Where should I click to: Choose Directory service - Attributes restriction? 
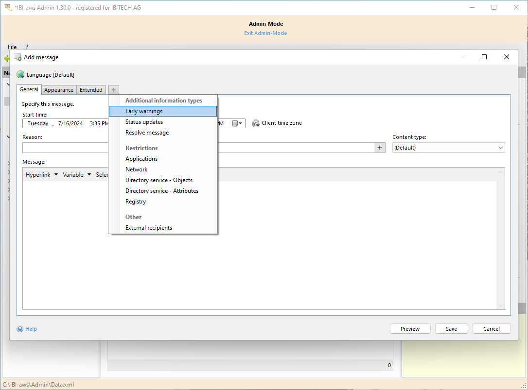[x=161, y=191]
